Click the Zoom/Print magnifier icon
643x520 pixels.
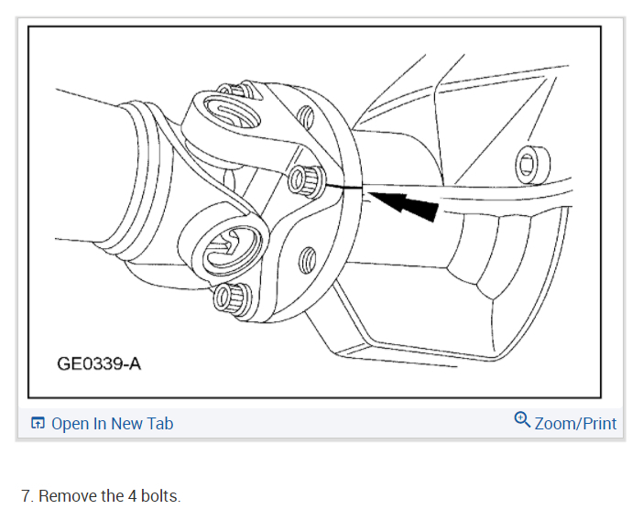coord(522,419)
